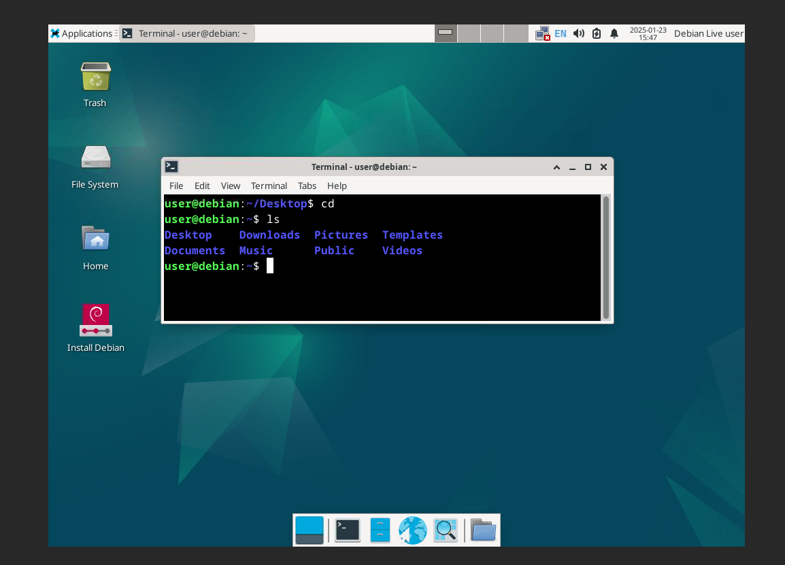The width and height of the screenshot is (785, 565).
Task: Open the Terminal menu in menu bar
Action: pyautogui.click(x=269, y=186)
